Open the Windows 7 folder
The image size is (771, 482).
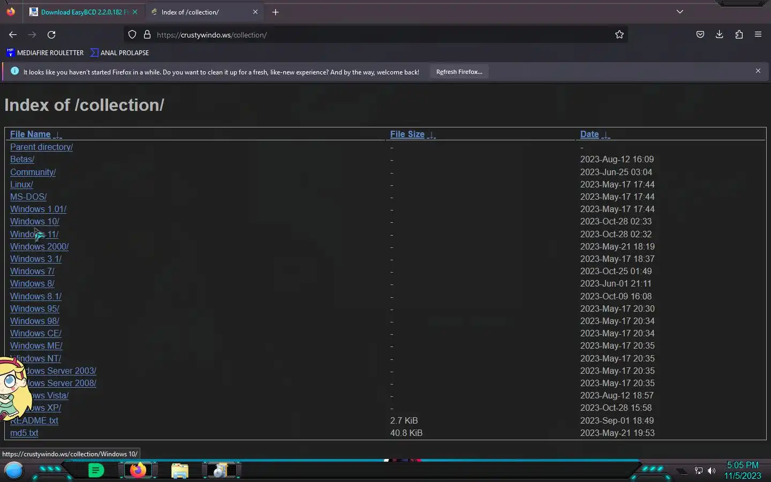[32, 271]
